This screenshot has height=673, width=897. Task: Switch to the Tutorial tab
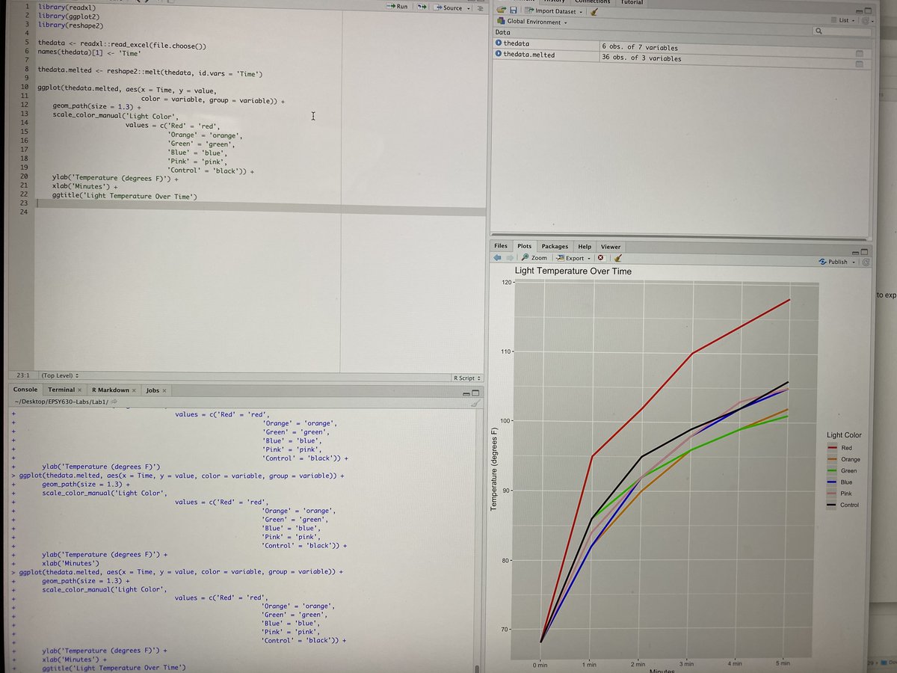coord(632,2)
